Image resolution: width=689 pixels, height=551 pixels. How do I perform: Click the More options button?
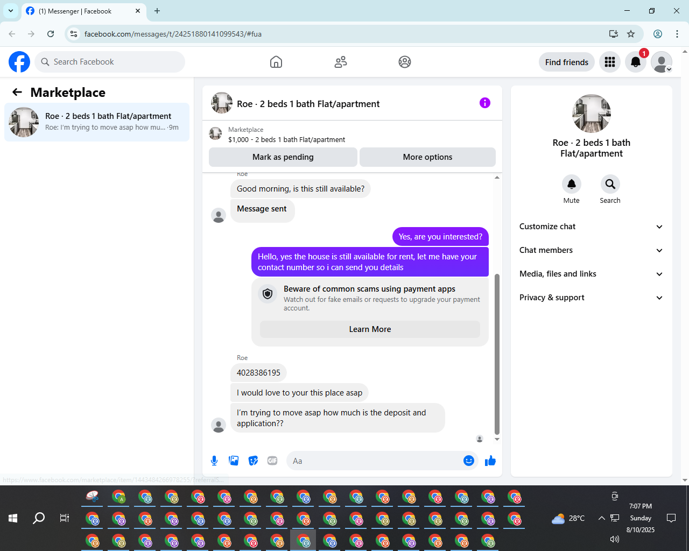[427, 157]
